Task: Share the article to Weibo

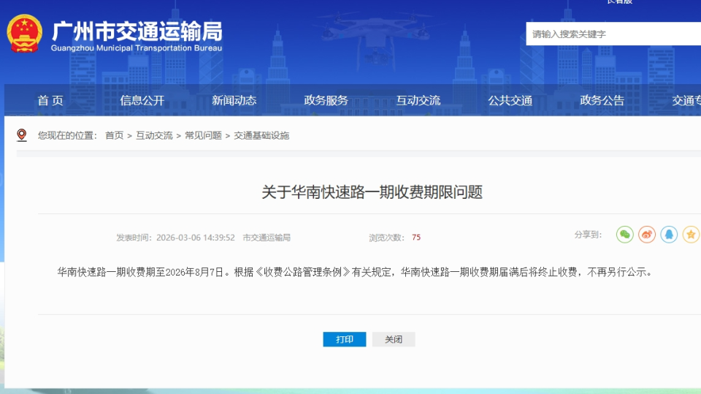Action: [x=647, y=235]
